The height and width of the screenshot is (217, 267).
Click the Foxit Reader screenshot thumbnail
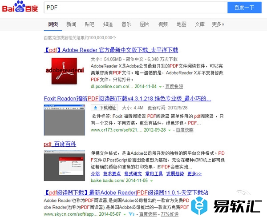pos(65,120)
